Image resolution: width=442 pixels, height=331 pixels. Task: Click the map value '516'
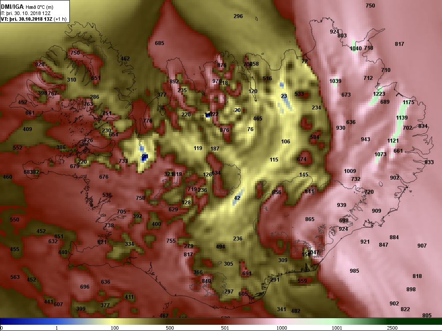point(267,78)
